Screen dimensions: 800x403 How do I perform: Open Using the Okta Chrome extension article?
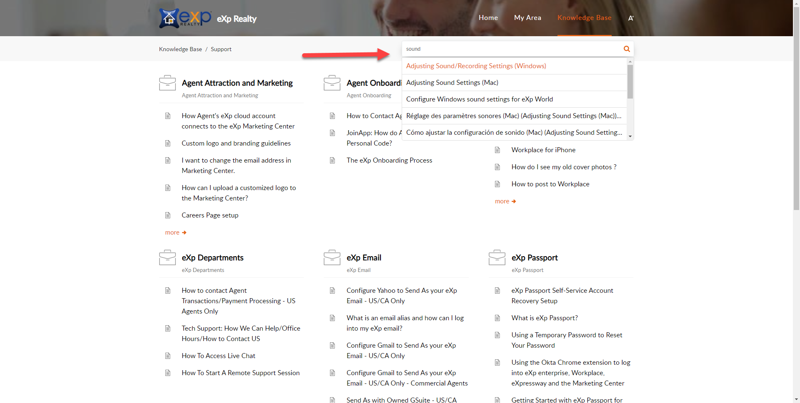pyautogui.click(x=571, y=373)
